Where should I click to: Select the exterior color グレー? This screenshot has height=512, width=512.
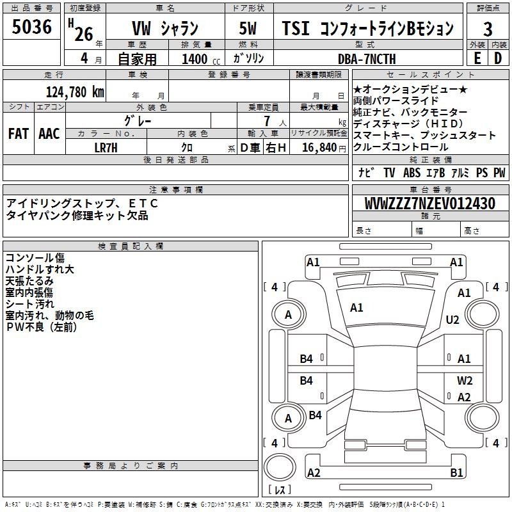pyautogui.click(x=138, y=121)
